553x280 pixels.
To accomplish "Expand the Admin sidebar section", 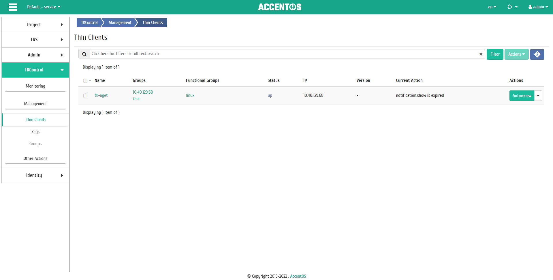I will coord(35,55).
